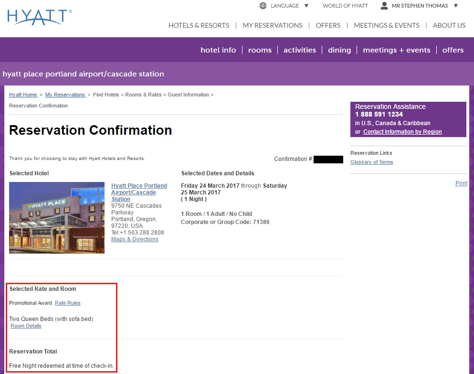Image resolution: width=474 pixels, height=374 pixels.
Task: Open the Mr Stephen Thomas account dropdown
Action: 455,6
